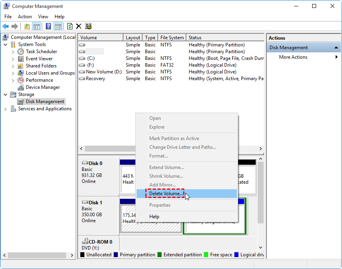This screenshot has height=269, width=342.
Task: Click the Performance monitor icon
Action: [x=21, y=80]
